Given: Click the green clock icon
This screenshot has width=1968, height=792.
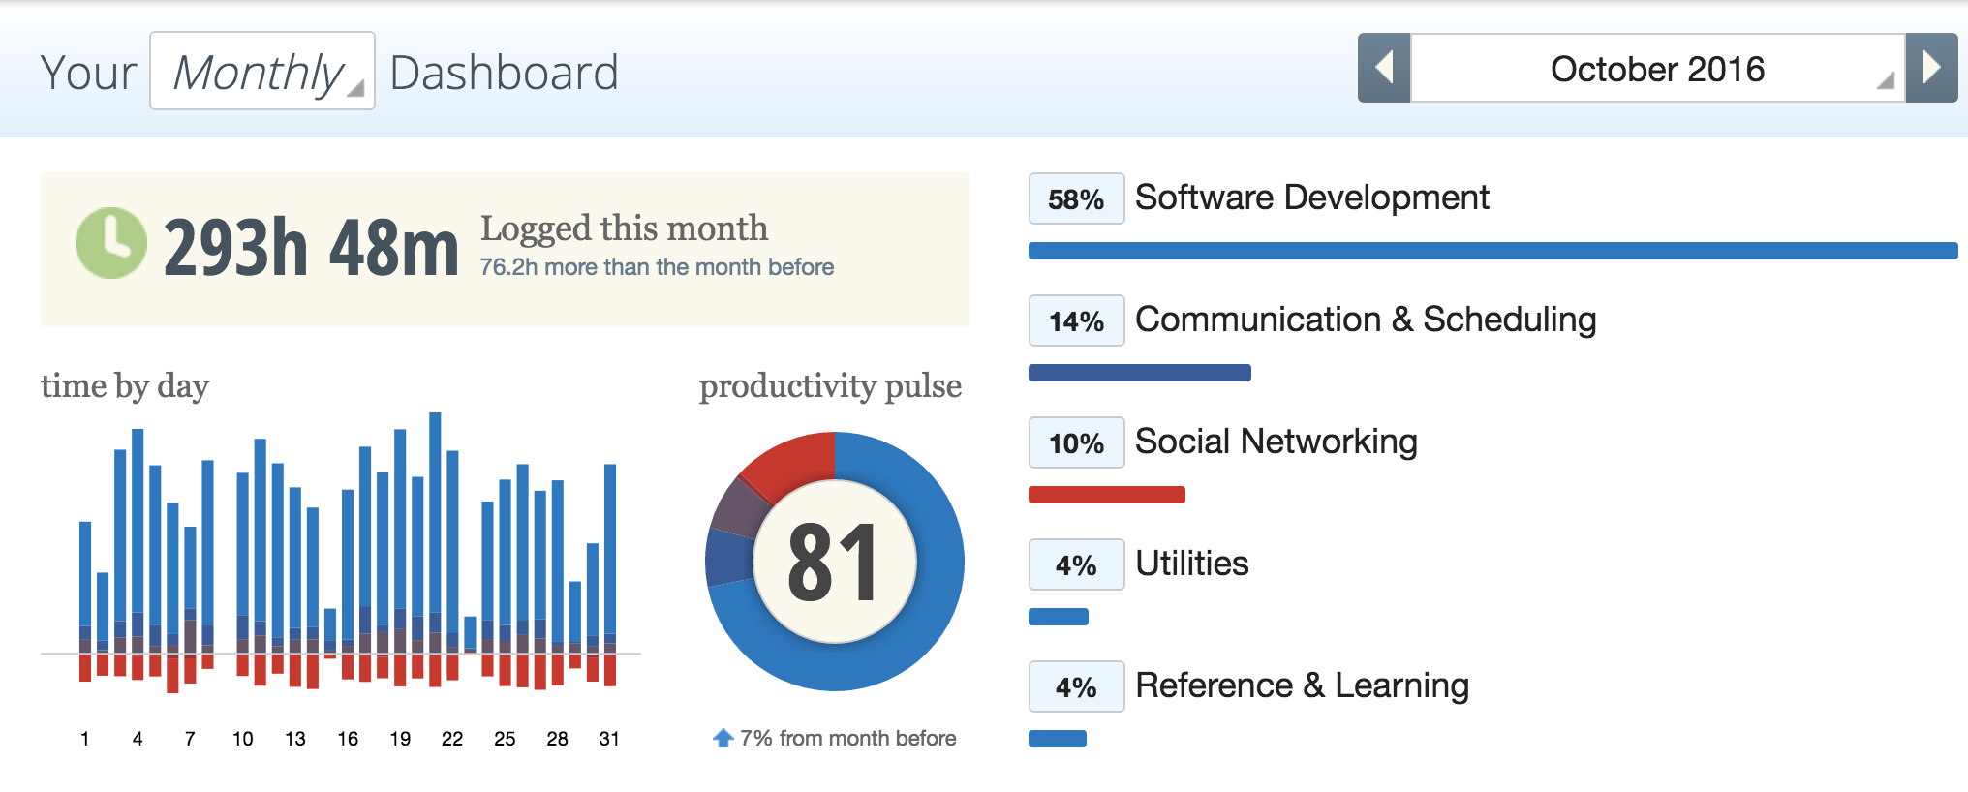Looking at the screenshot, I should point(111,243).
